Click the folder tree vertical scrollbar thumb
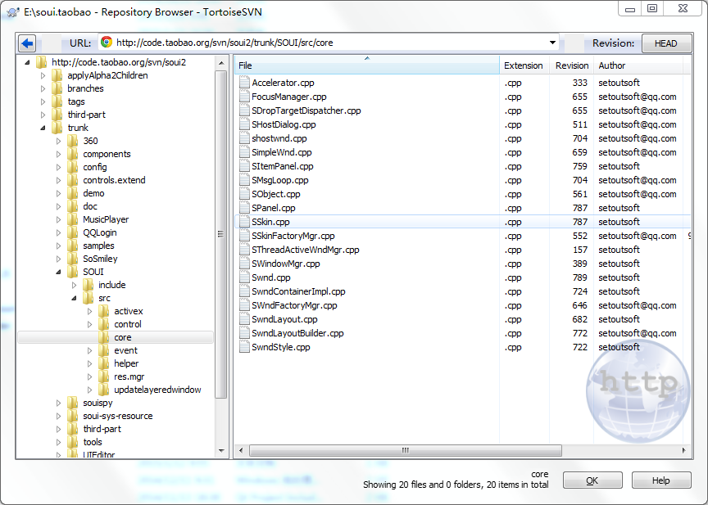 (220, 234)
